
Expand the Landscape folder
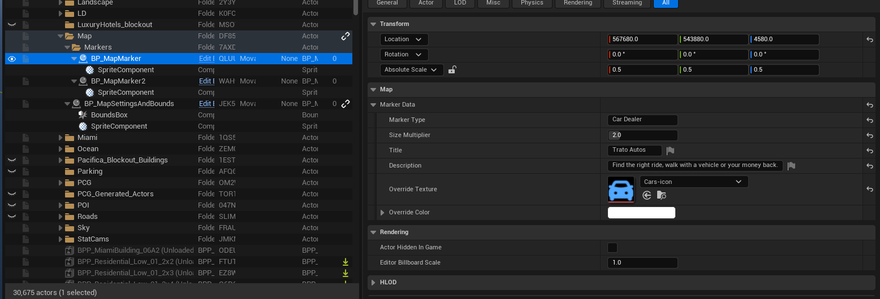[x=61, y=2]
